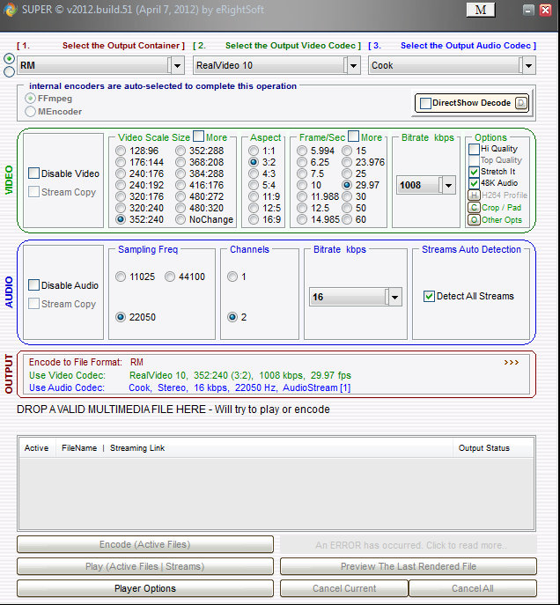Choose NoChange video scale size

181,219
